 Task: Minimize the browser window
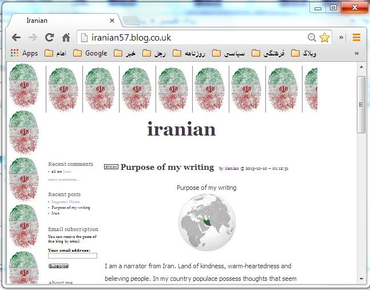pyautogui.click(x=318, y=8)
